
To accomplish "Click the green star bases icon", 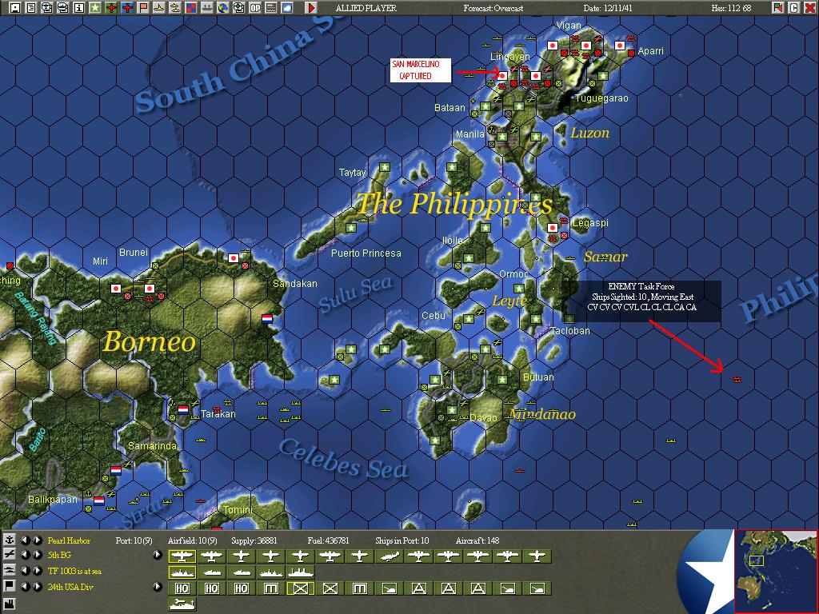I will click(95, 8).
